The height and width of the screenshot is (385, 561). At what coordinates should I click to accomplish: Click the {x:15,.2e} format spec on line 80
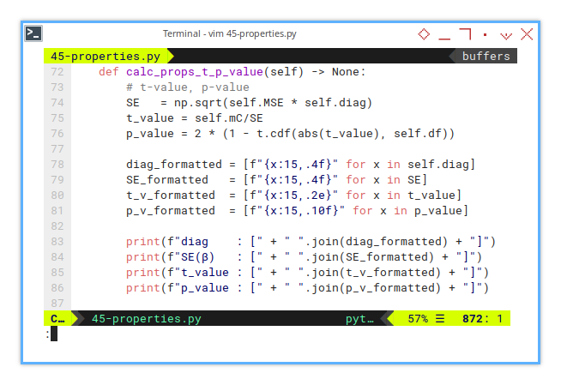[298, 196]
